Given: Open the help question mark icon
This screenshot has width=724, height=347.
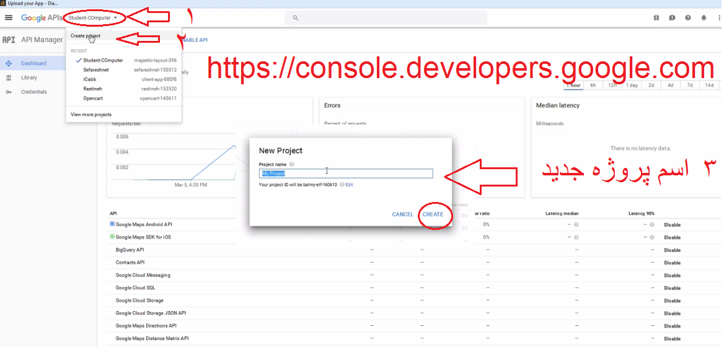Looking at the screenshot, I should point(688,18).
